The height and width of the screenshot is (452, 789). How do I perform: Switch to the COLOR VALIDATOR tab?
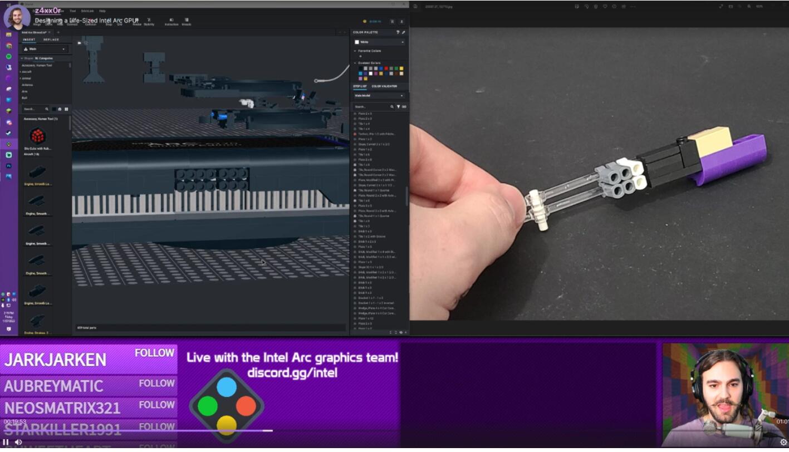tap(384, 86)
